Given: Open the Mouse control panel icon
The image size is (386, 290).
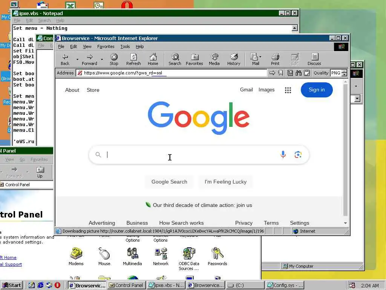Looking at the screenshot, I should click(x=104, y=256).
